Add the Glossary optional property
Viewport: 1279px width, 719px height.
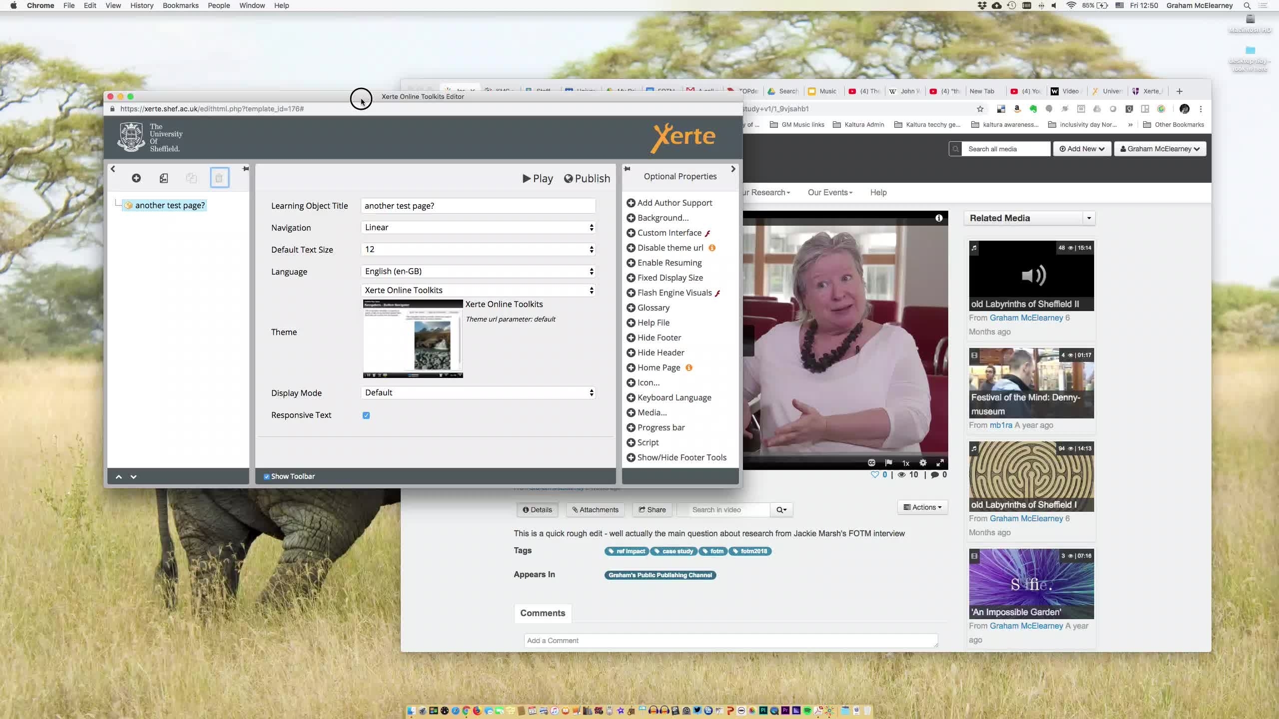pyautogui.click(x=648, y=308)
